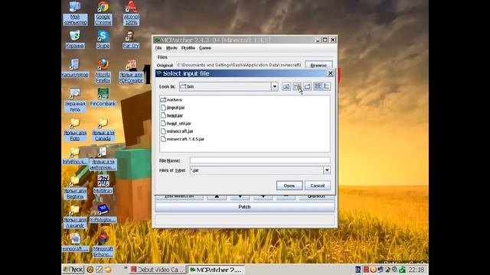Open Google Chrome desktop shortcut

point(103,13)
